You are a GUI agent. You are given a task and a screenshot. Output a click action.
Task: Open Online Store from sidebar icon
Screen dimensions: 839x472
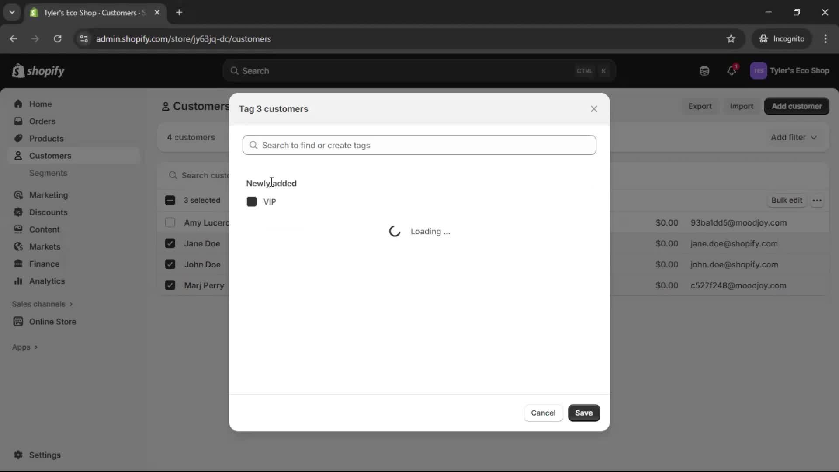(x=19, y=322)
